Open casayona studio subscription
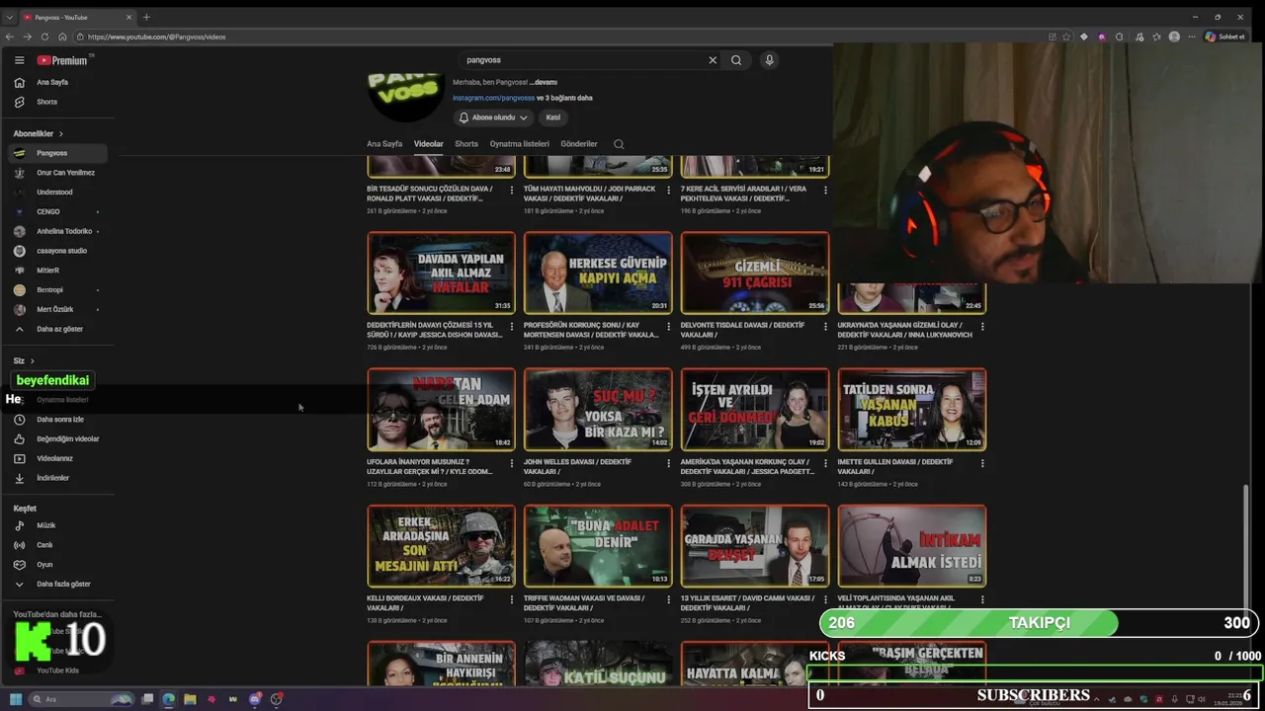 click(x=57, y=251)
